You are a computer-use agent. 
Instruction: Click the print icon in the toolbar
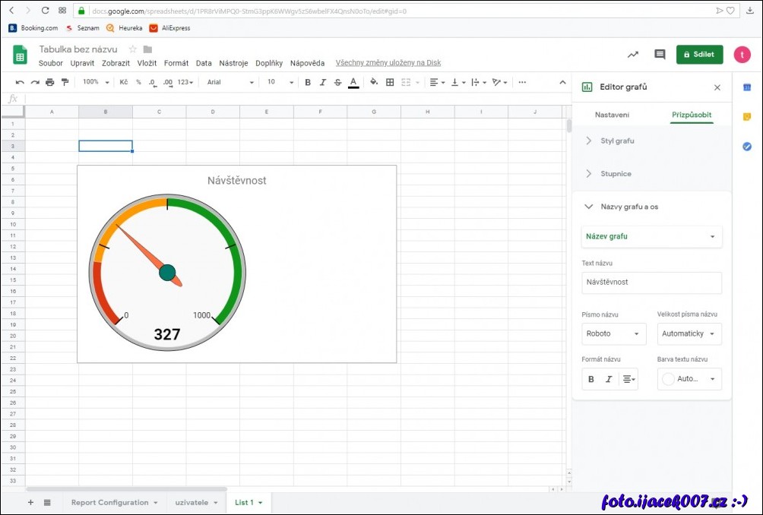[50, 82]
